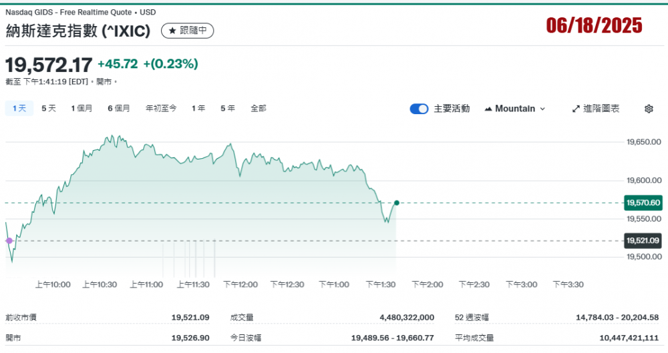668x353 pixels.
Task: Expand the Mountain chart type dropdown
Action: (542, 109)
